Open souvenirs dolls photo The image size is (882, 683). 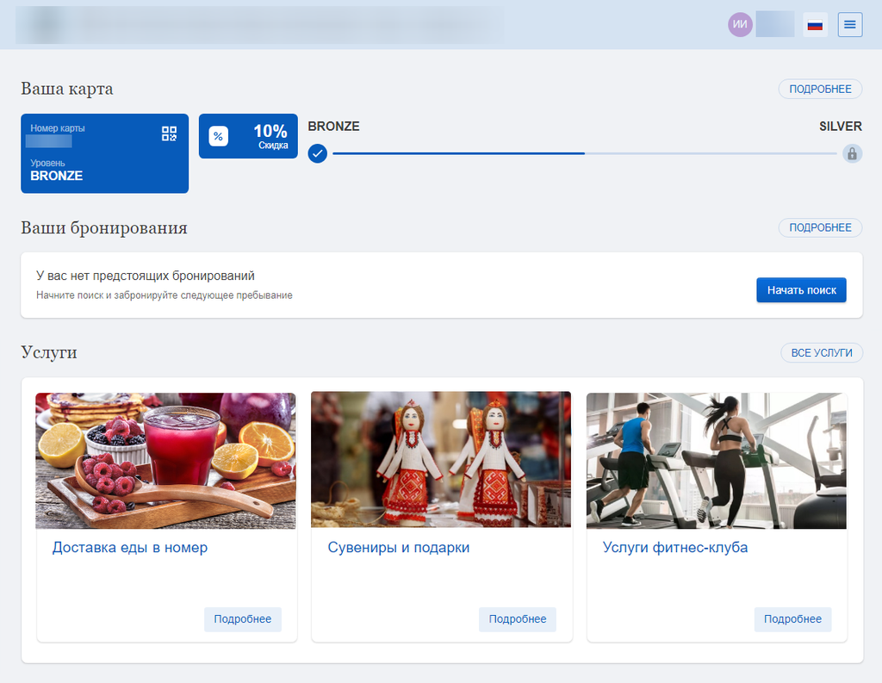[441, 460]
